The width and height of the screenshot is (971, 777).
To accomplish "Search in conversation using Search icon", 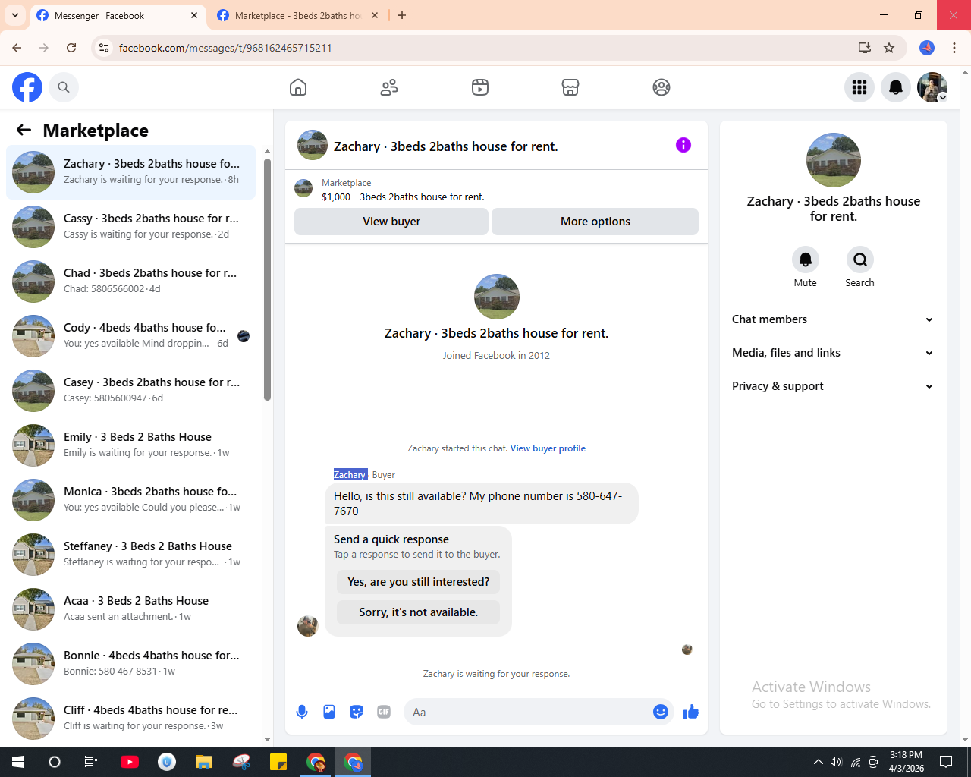I will [860, 260].
